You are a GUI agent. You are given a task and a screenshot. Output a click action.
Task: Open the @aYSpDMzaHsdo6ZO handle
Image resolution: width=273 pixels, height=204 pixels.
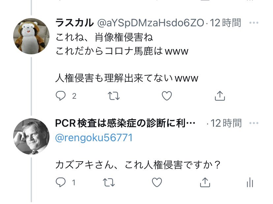tap(150, 23)
